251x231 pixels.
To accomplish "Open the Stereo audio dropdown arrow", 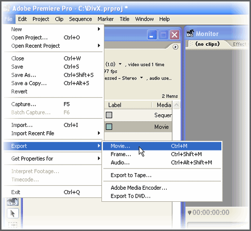I will (x=142, y=78).
